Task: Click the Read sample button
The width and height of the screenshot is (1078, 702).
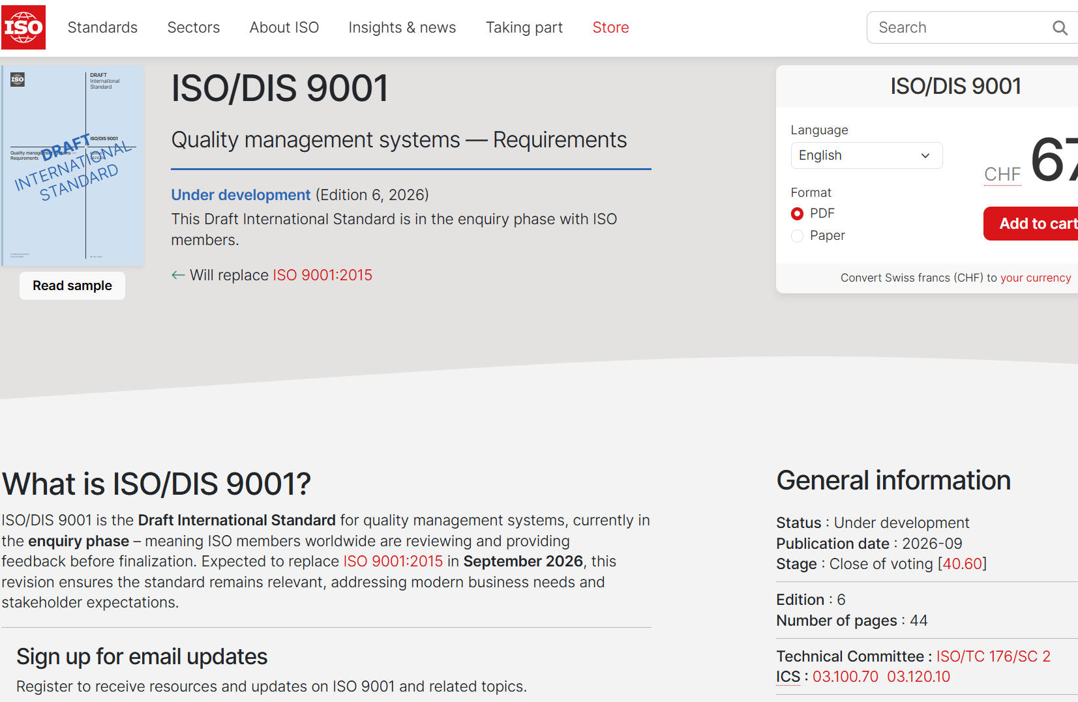Action: [72, 285]
